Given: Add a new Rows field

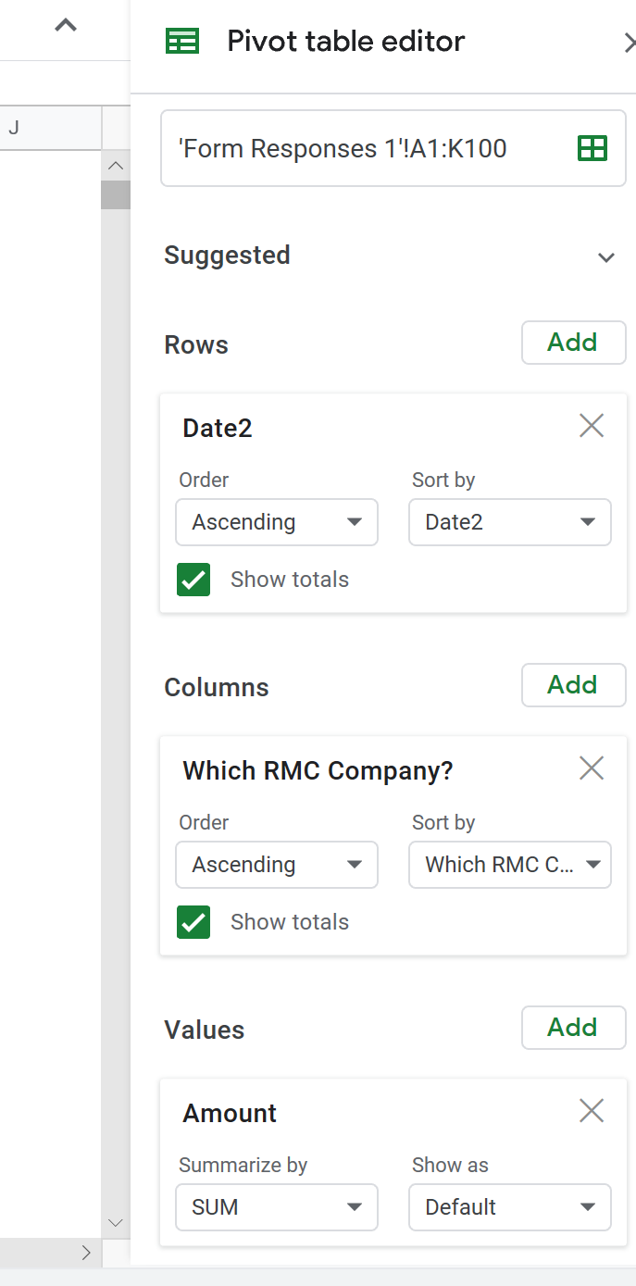Looking at the screenshot, I should point(573,343).
